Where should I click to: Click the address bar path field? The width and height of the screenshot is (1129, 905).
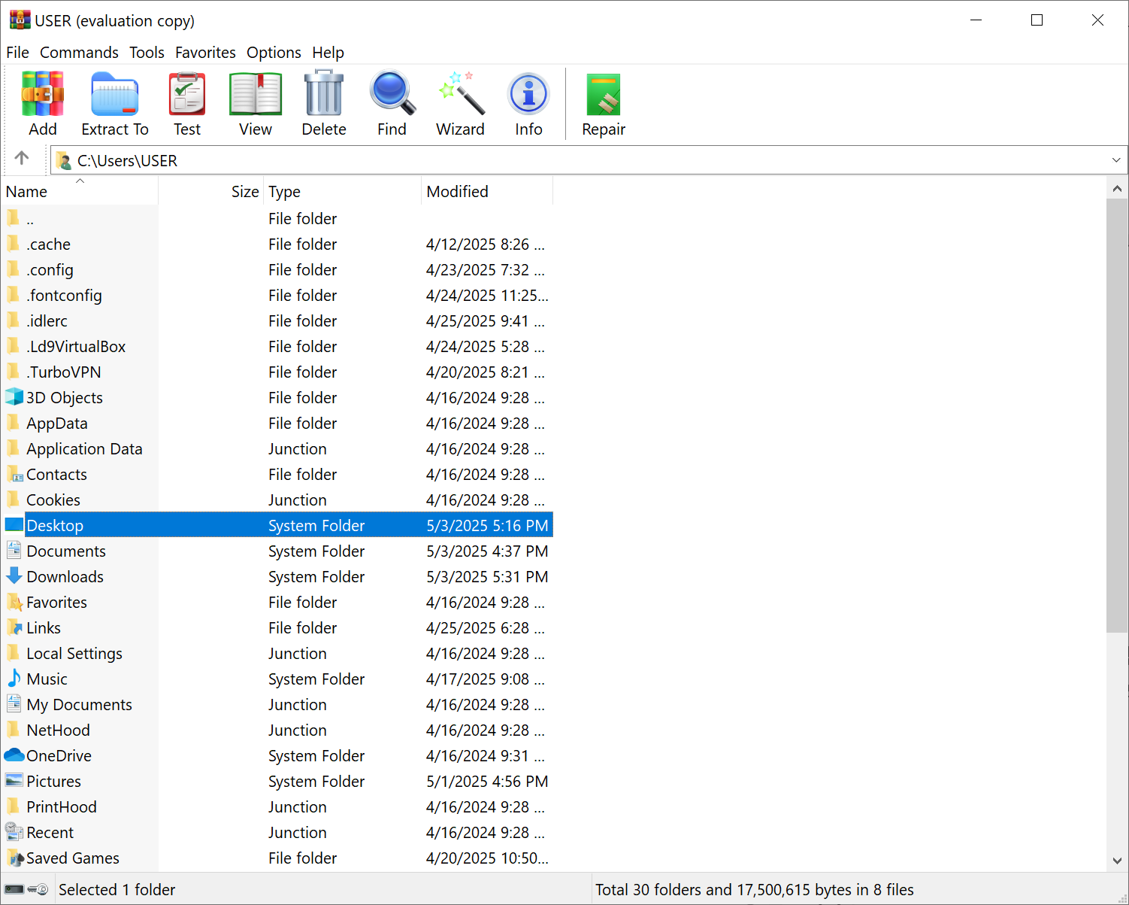pyautogui.click(x=301, y=160)
